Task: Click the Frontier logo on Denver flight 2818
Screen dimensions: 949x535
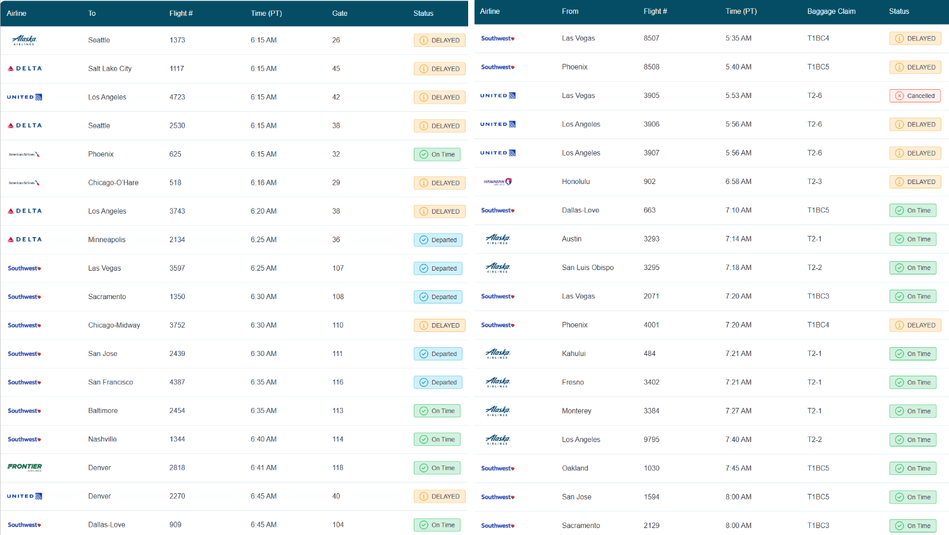Action: pos(25,467)
